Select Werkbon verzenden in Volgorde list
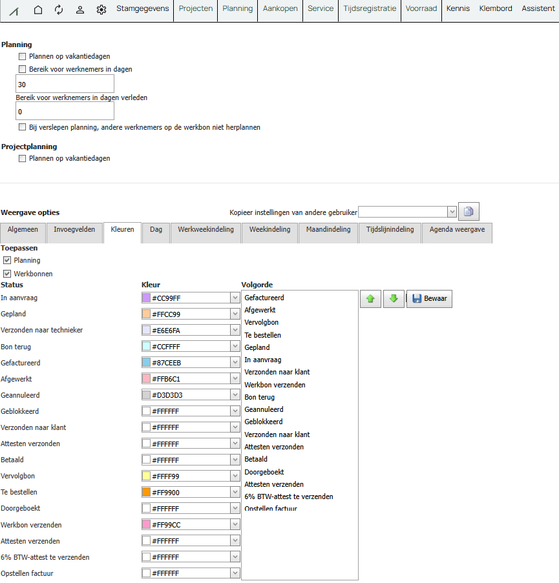The width and height of the screenshot is (559, 583). pos(275,385)
